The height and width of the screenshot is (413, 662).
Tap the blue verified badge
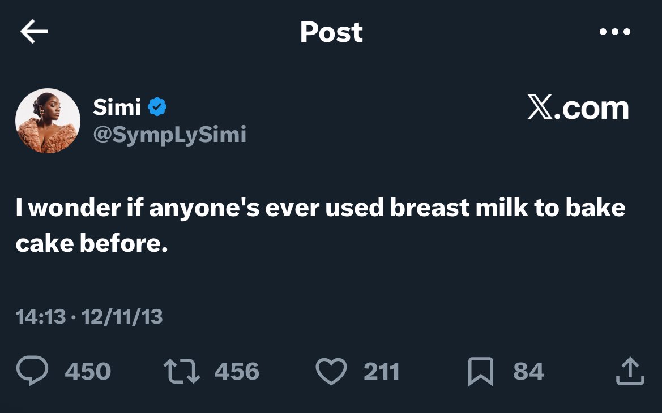coord(157,106)
